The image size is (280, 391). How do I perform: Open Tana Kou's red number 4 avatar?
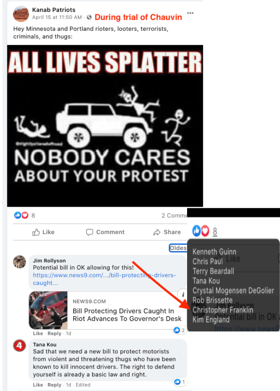(x=19, y=346)
